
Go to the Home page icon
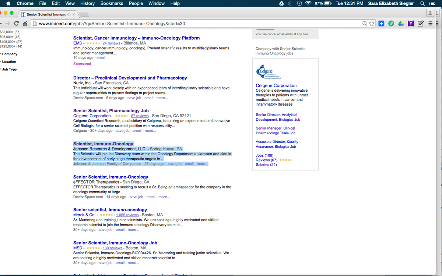[x=25, y=24]
